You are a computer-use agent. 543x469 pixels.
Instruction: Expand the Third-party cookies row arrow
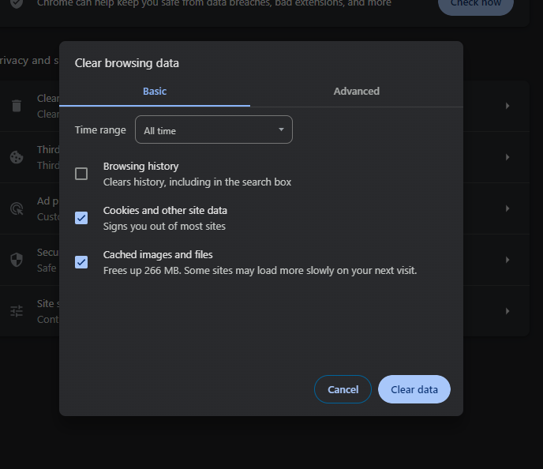tap(507, 157)
